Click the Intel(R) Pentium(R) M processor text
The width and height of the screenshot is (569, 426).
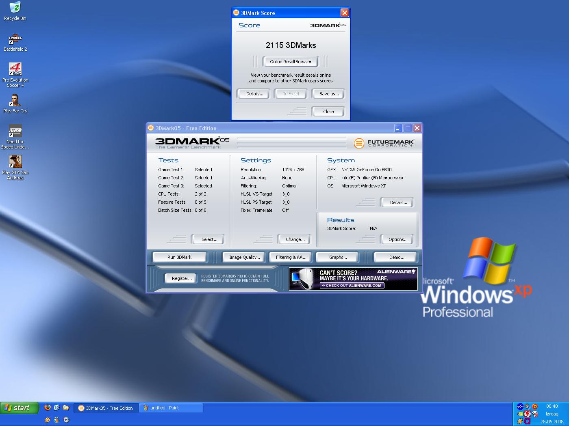372,178
